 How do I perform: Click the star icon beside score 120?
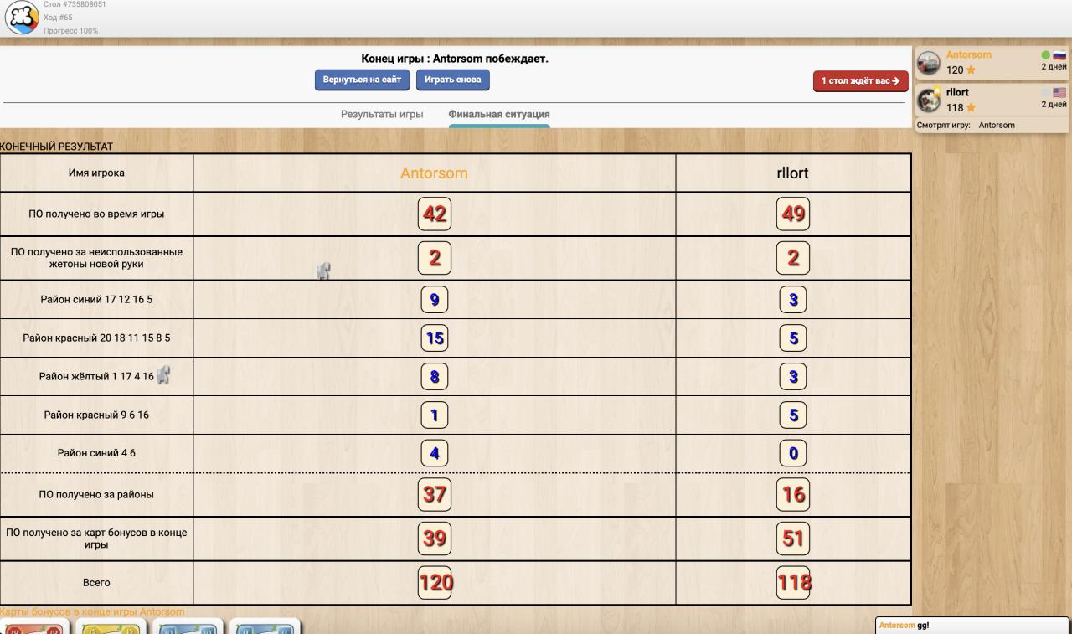[971, 70]
